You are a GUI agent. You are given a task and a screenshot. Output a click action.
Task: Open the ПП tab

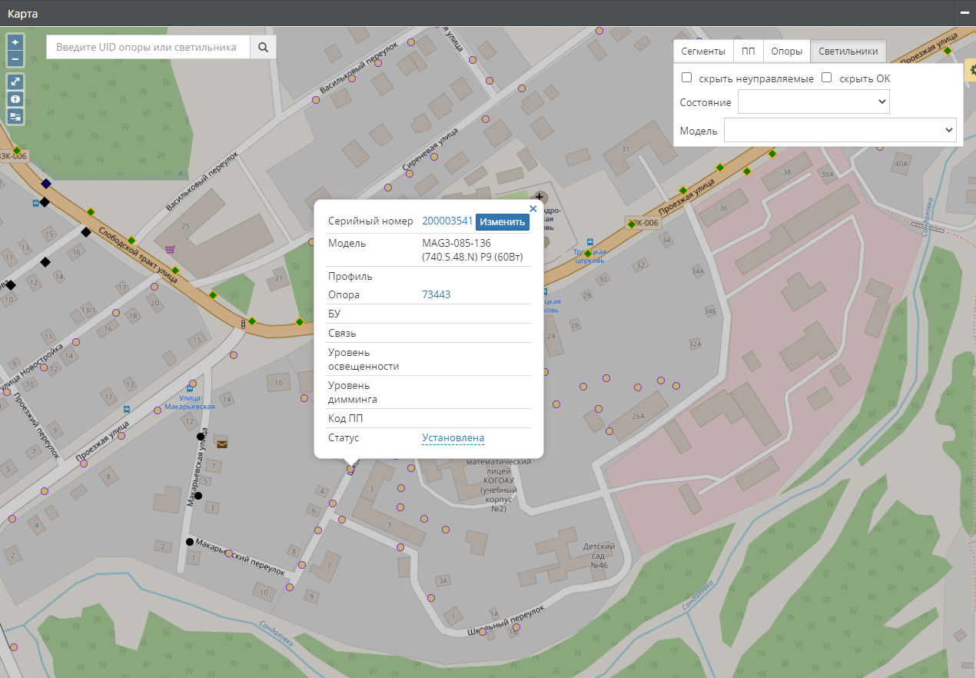[748, 52]
